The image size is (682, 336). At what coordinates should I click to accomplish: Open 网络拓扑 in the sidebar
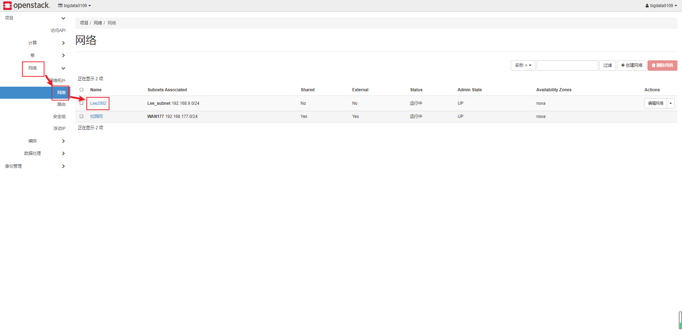coord(58,81)
